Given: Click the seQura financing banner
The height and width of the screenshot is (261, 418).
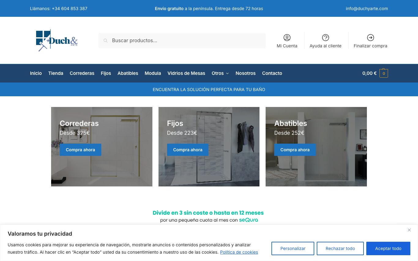Looking at the screenshot, I should click(x=208, y=216).
